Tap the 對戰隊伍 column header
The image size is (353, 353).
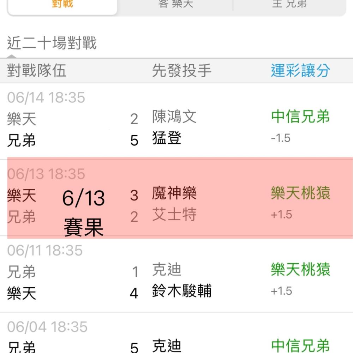(x=37, y=71)
